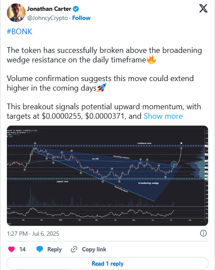Click the broadening wedge label in chart

point(149,183)
